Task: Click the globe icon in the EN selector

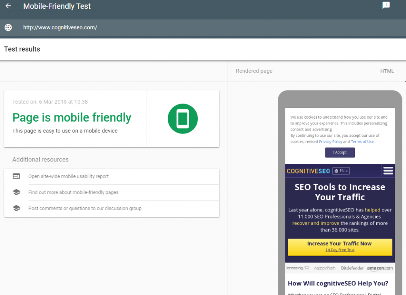Action: coord(336,170)
